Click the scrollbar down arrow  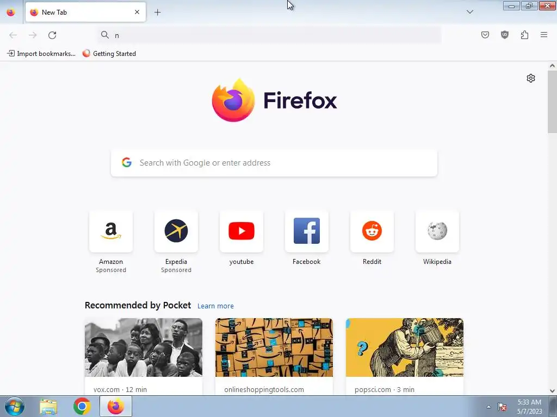coord(552,391)
